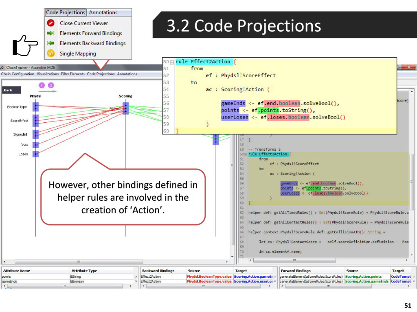This screenshot has height=312, width=417.
Task: Click the code editor vertical scrollbar up arrow
Action: tap(412, 91)
